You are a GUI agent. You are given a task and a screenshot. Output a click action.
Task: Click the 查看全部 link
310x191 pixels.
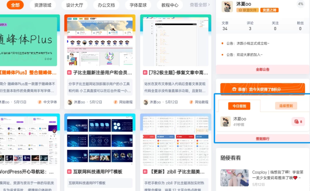[x=199, y=5]
